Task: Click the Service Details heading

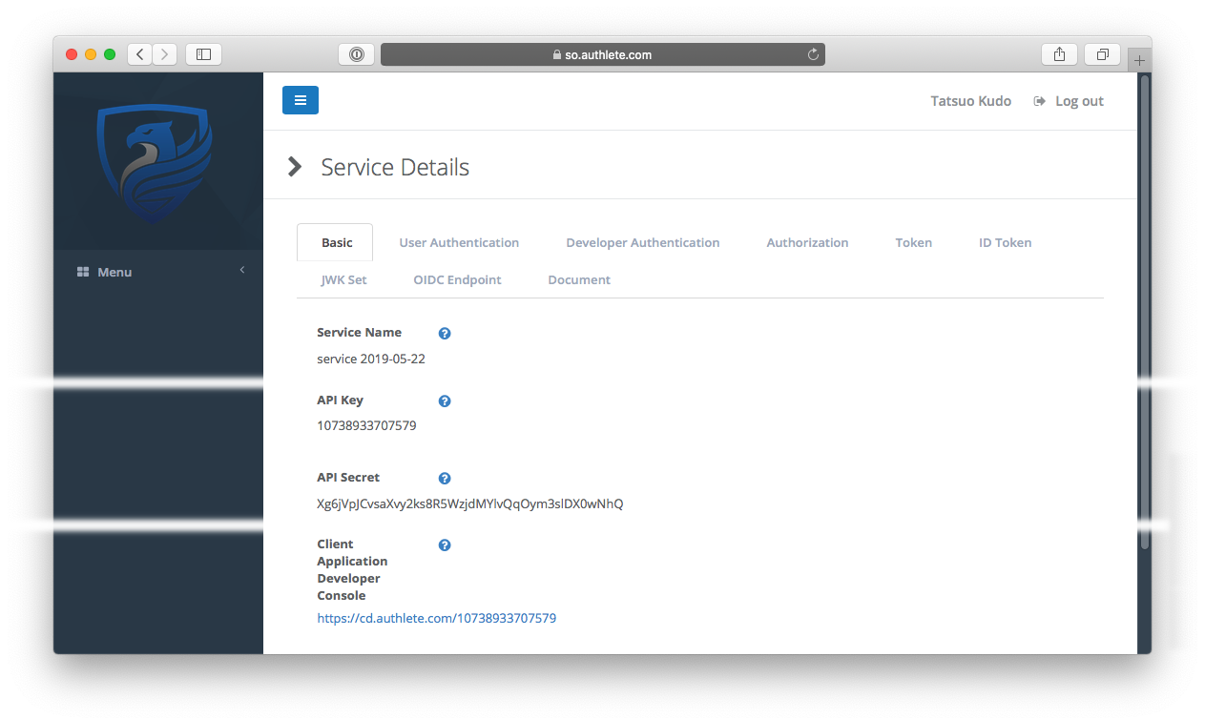Action: [395, 167]
